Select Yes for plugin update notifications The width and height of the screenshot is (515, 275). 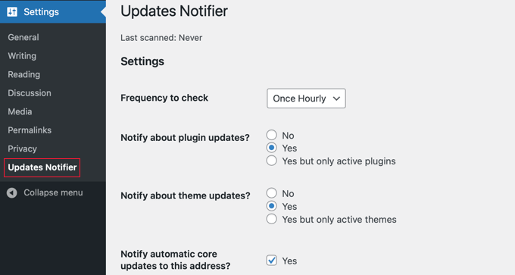(x=272, y=148)
